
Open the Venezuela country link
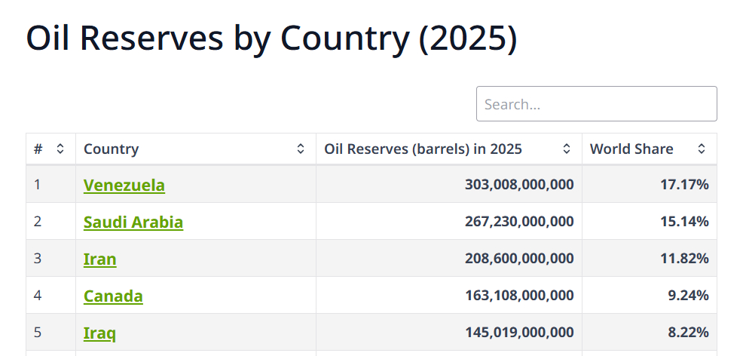[124, 185]
